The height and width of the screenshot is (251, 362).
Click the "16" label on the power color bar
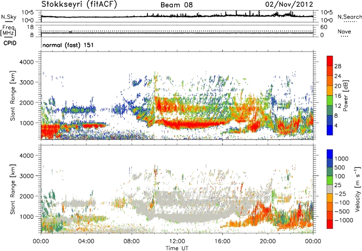pos(338,96)
